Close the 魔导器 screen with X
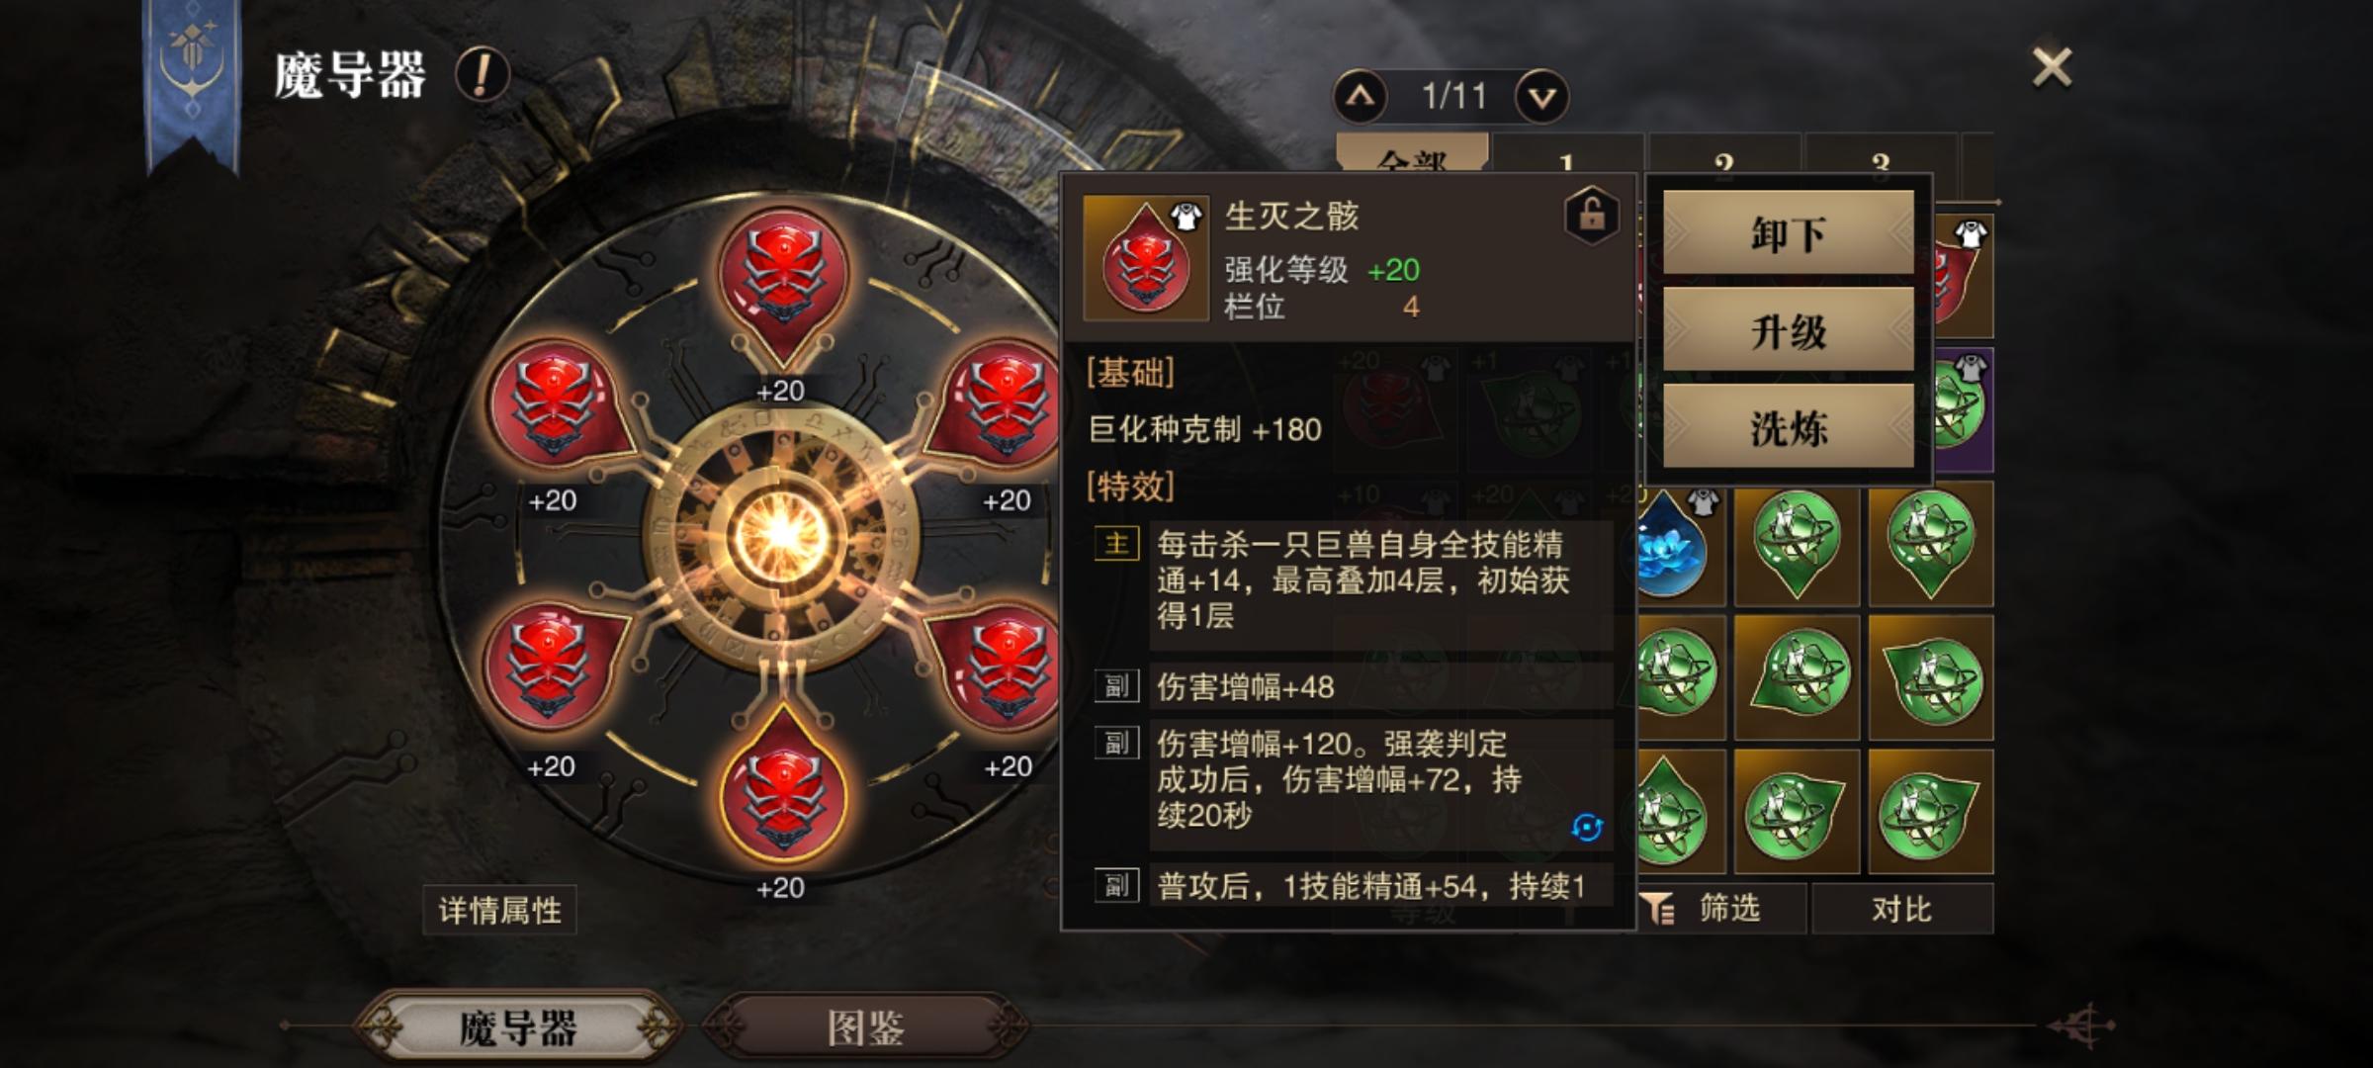Viewport: 2373px width, 1068px height. pyautogui.click(x=2052, y=67)
